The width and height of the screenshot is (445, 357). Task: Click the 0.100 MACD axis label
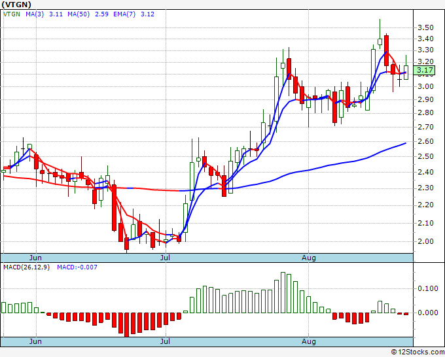[428, 288]
